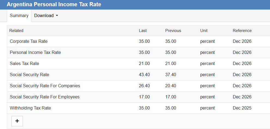Click percent unit in Social Security Companies row
Image resolution: width=270 pixels, height=129 pixels.
pyautogui.click(x=207, y=86)
